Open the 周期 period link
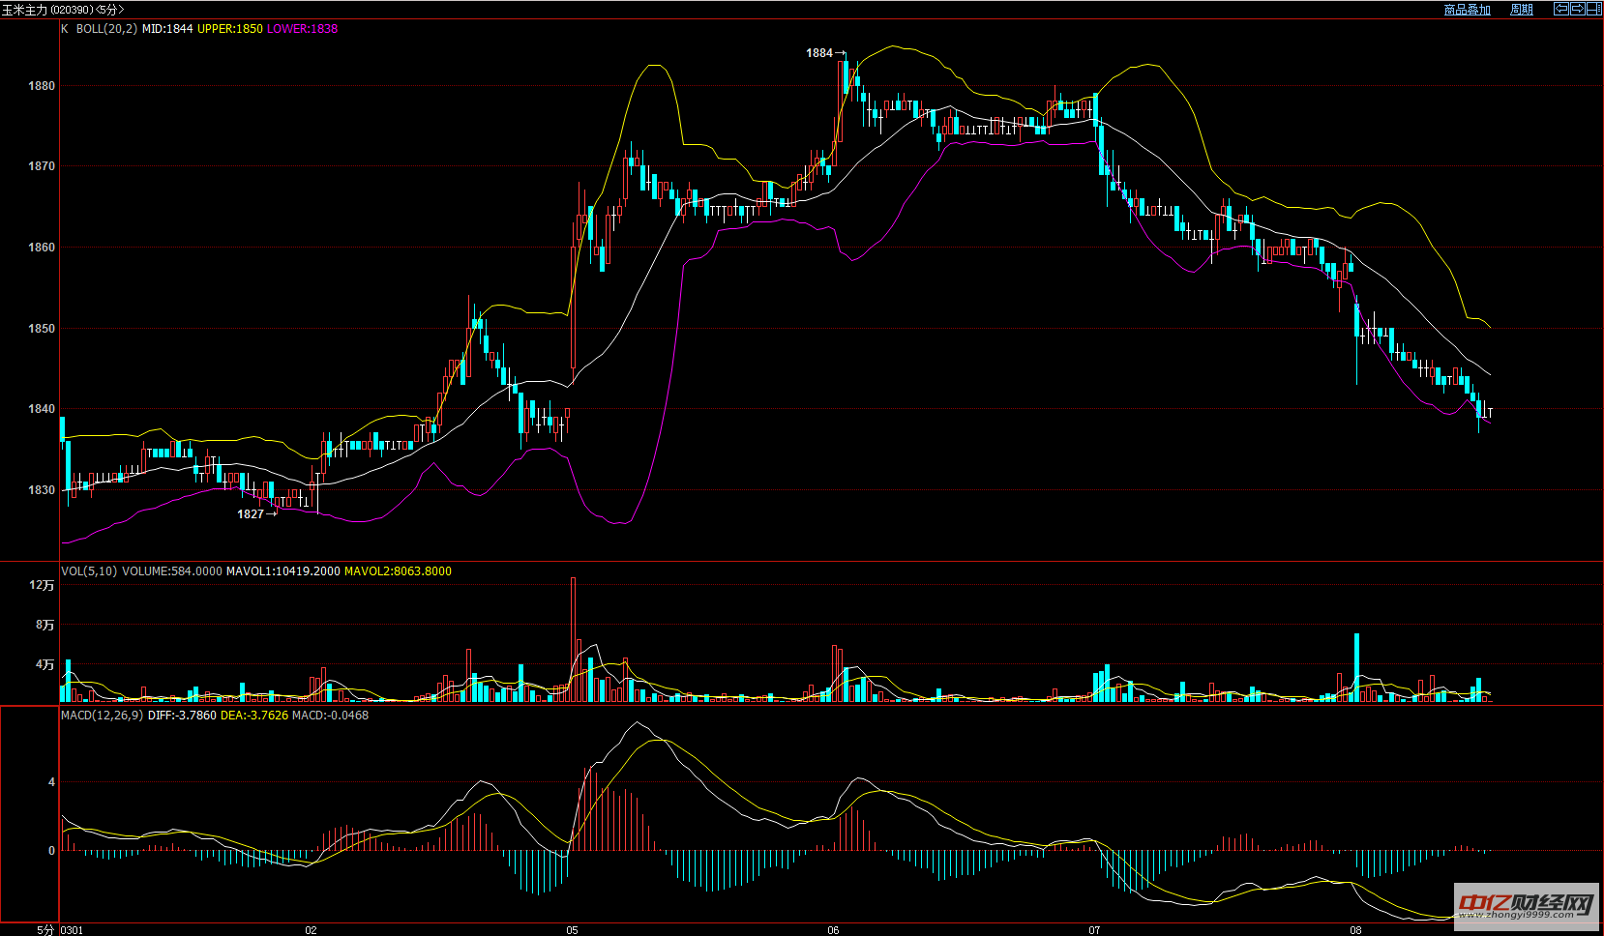 (x=1522, y=10)
